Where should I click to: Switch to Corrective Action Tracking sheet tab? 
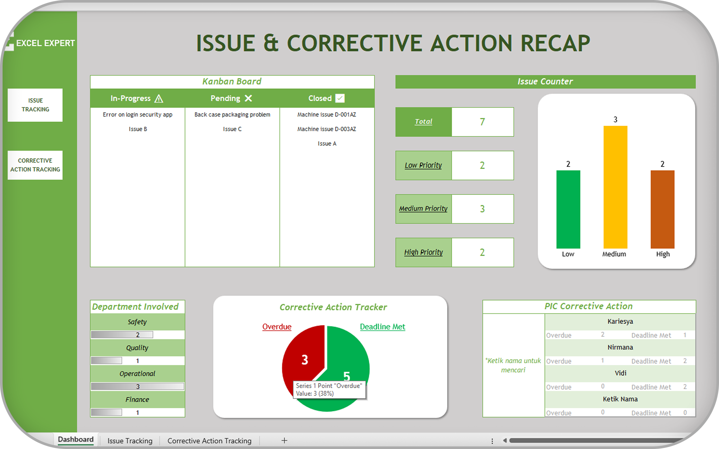point(209,440)
